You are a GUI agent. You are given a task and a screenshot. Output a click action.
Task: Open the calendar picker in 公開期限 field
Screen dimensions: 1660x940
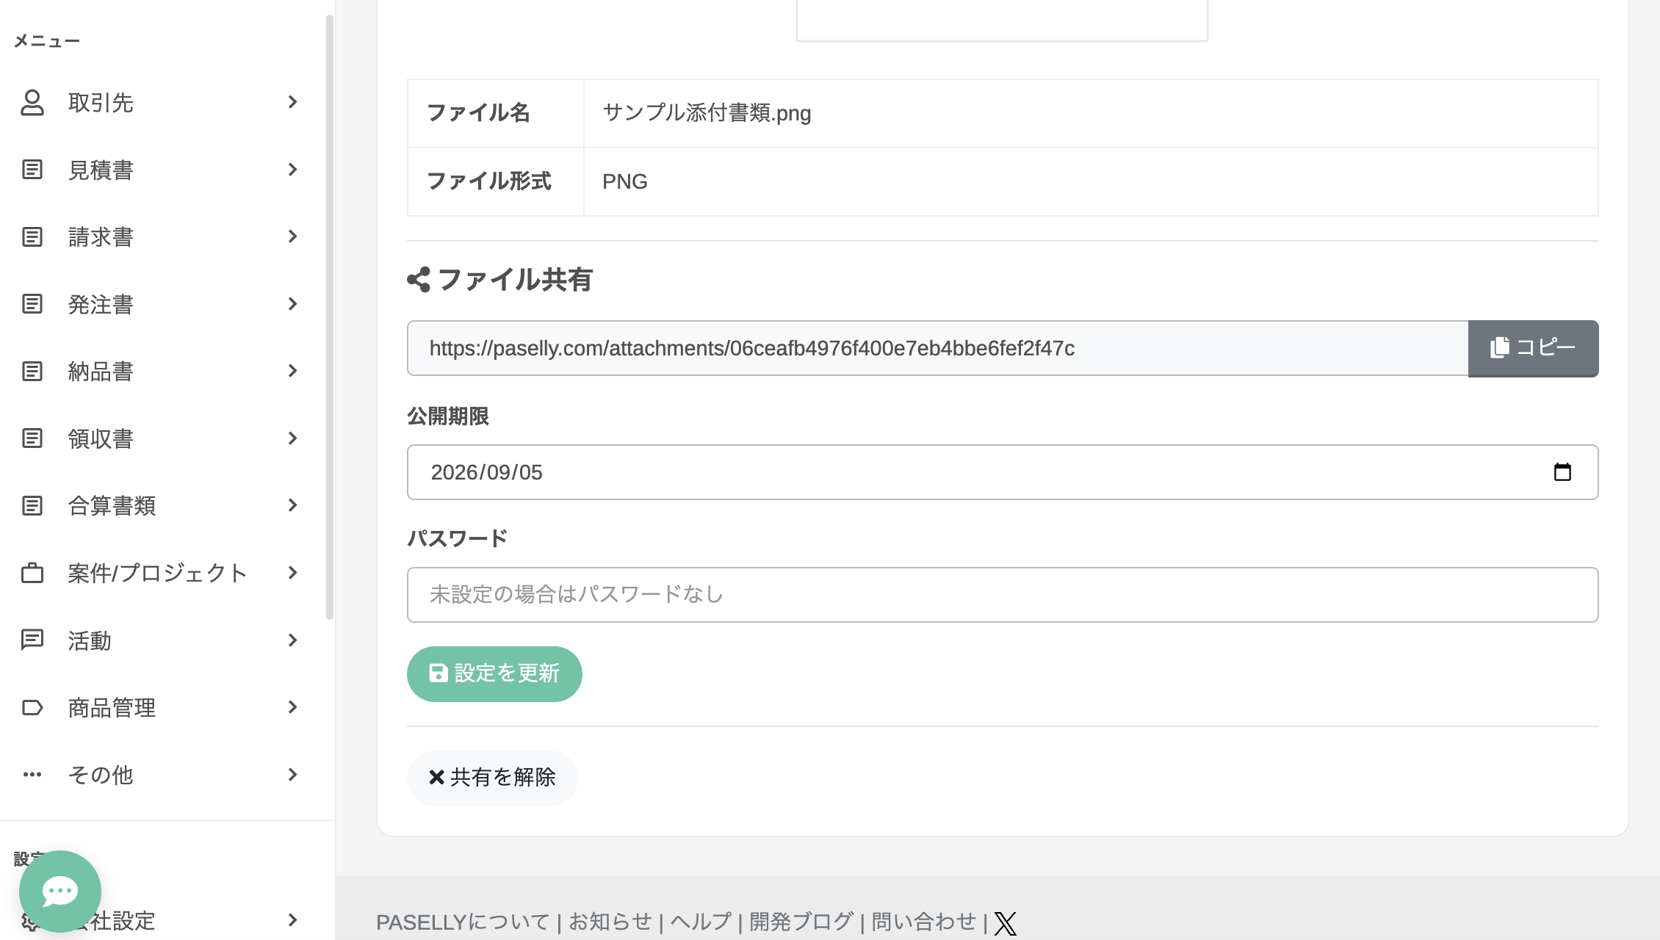1562,472
